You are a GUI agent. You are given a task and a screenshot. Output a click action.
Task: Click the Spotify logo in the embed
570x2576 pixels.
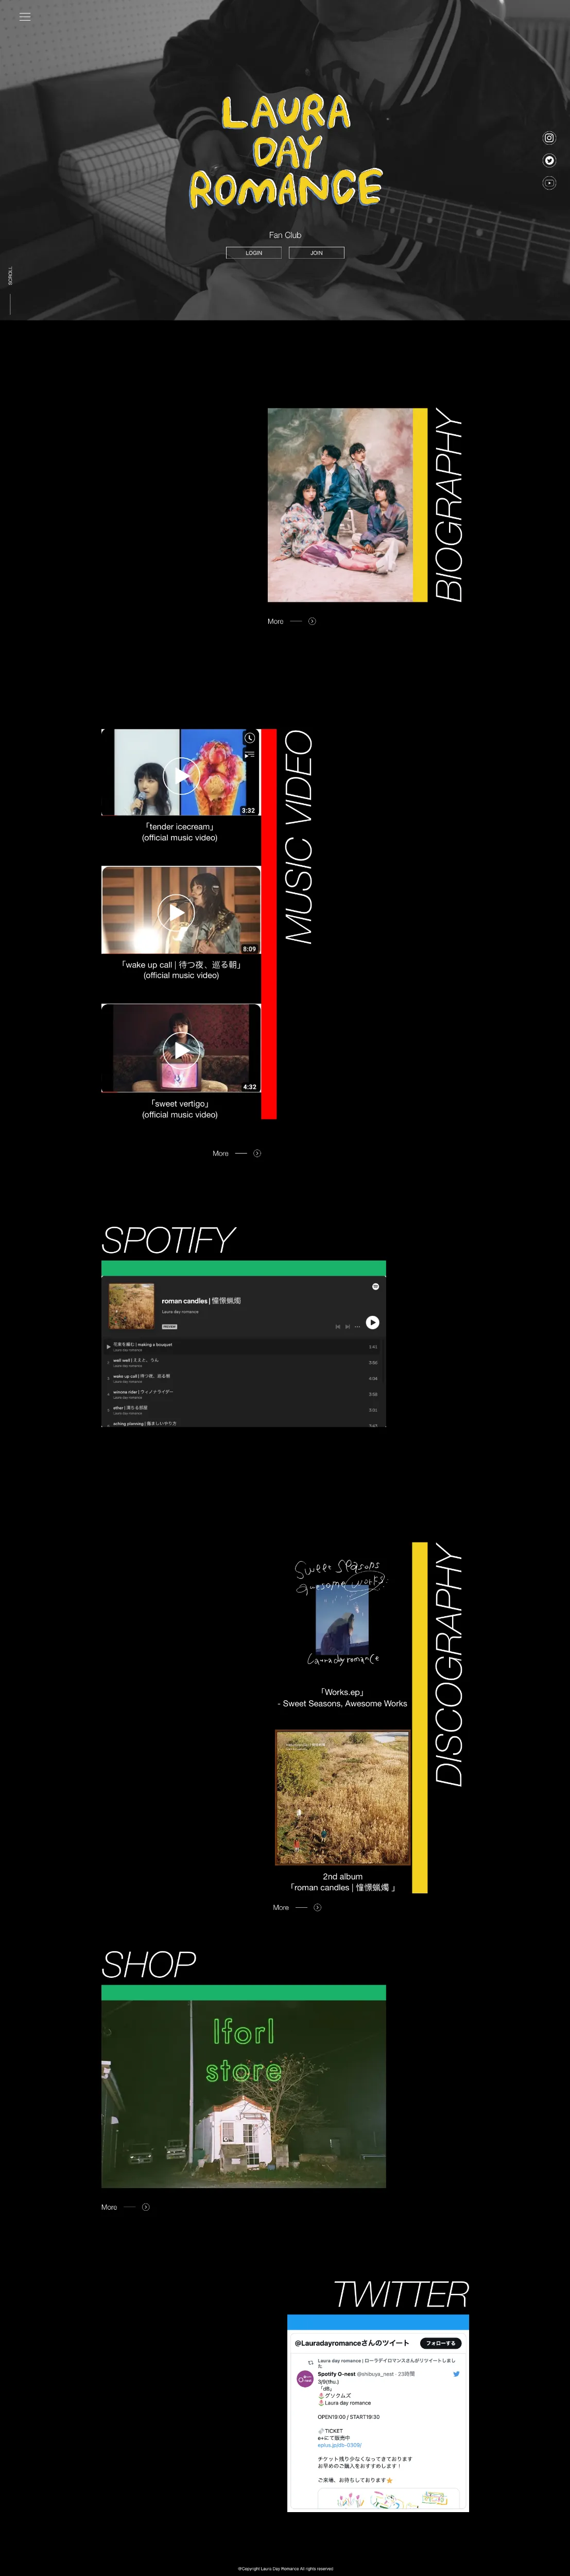[376, 1286]
